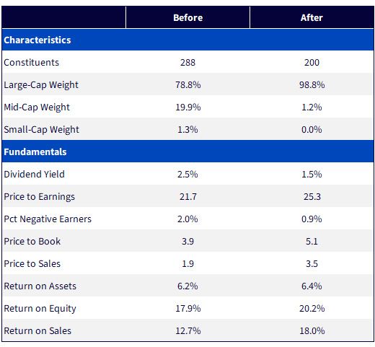Select the Dividend Yield label

34,174
